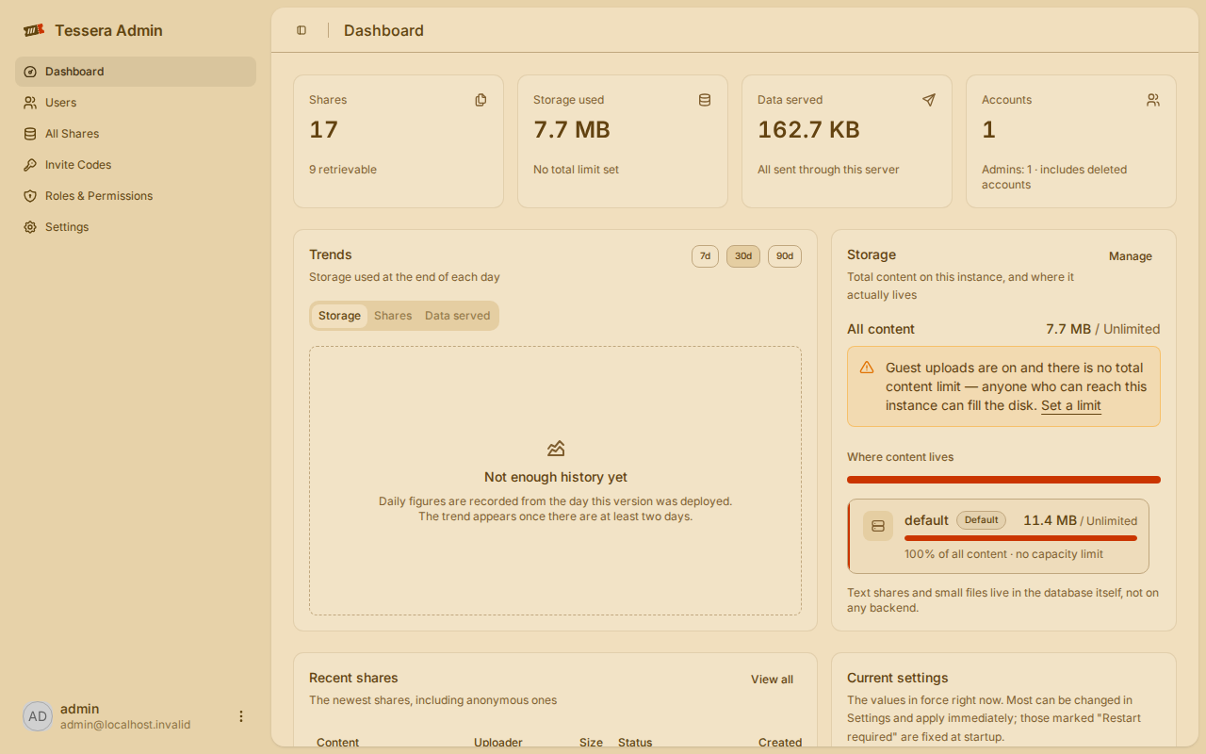Switch to the Storage trends tab
1206x754 pixels.
click(339, 316)
